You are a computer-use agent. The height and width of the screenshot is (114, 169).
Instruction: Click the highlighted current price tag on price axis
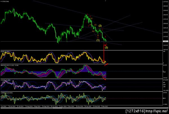click(x=166, y=41)
